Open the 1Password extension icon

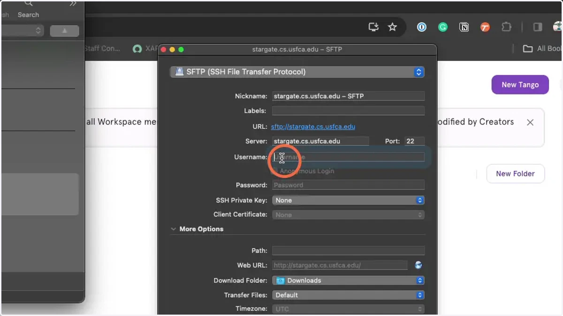pos(422,27)
